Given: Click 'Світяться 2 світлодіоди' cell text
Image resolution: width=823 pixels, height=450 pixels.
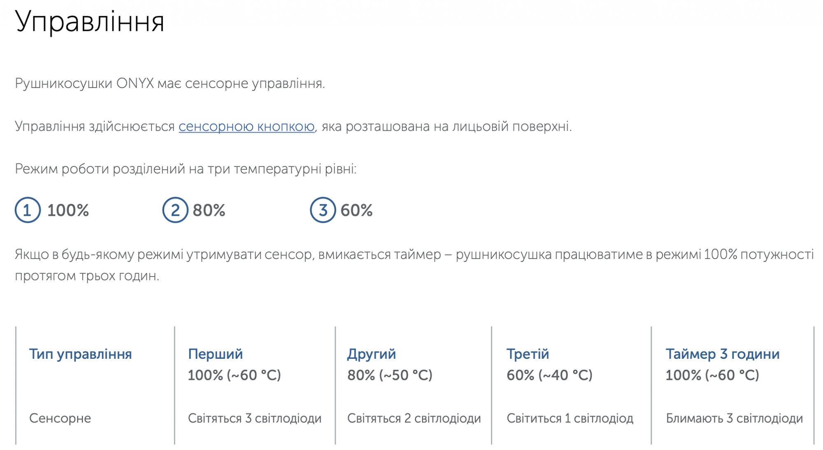Looking at the screenshot, I should coord(414,418).
